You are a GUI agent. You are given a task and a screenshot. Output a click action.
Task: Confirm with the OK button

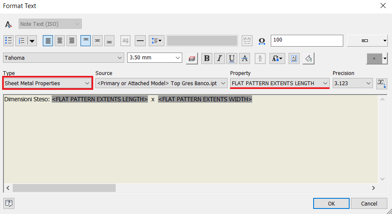(x=331, y=203)
